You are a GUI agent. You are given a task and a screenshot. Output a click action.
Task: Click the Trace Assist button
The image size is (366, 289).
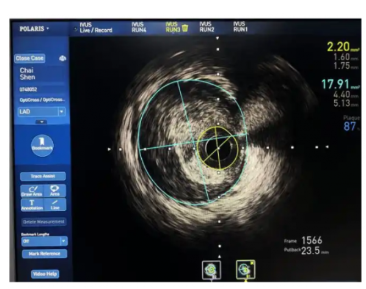tap(43, 176)
